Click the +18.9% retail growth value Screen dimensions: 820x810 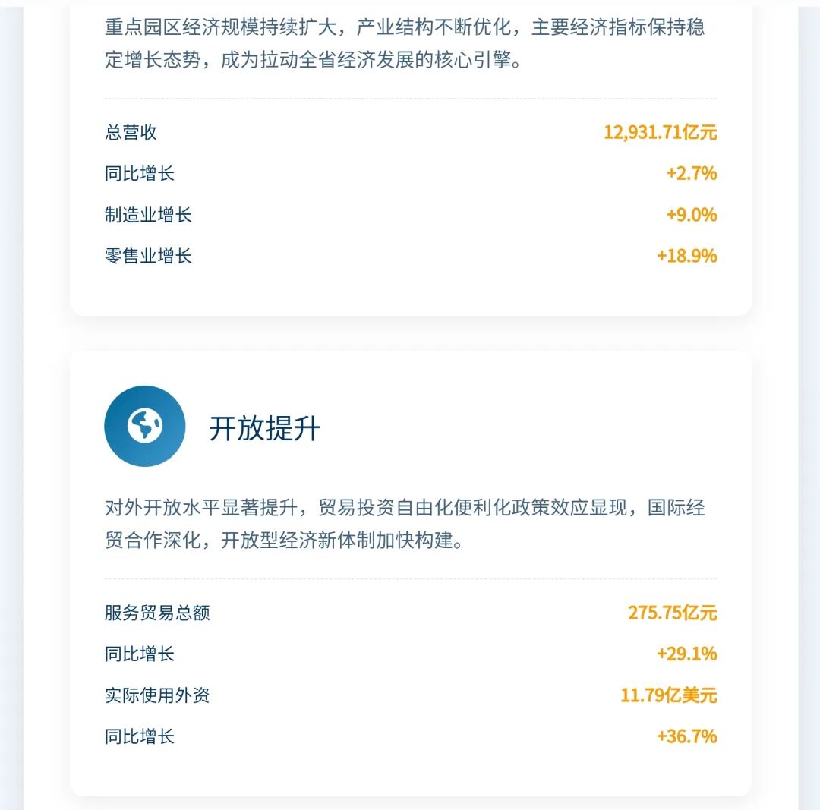686,256
